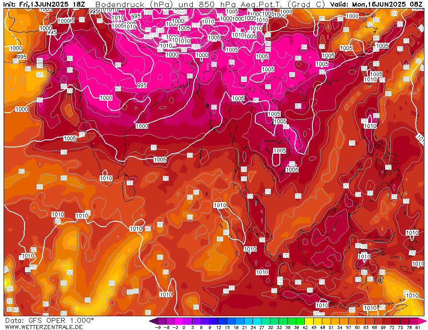Click the '72' value on the color legend

click(392, 327)
